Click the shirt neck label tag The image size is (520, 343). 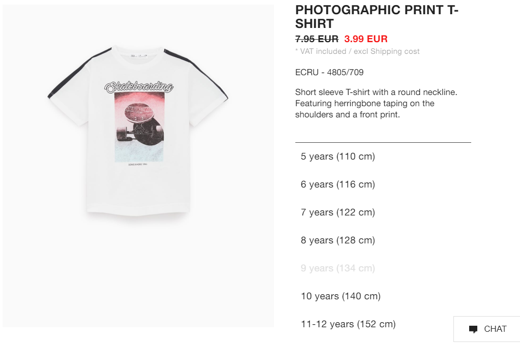(x=138, y=56)
